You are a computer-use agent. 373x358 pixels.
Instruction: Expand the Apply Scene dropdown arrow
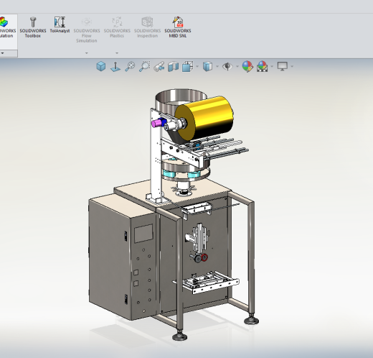click(272, 66)
